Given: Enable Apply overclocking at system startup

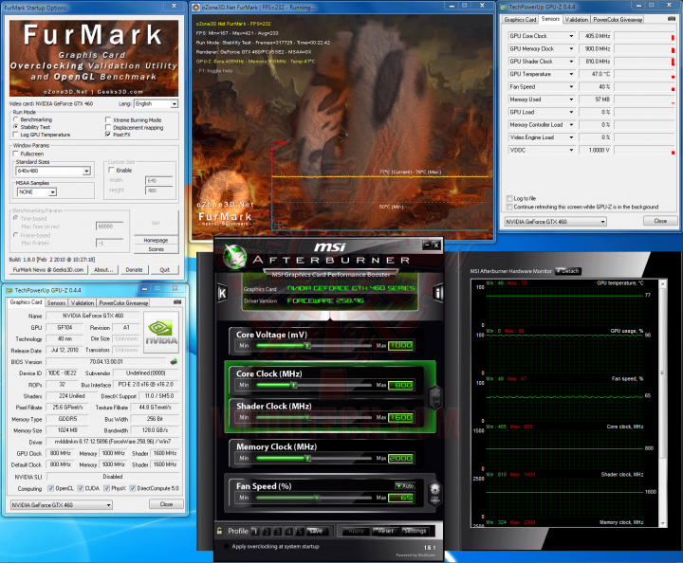Looking at the screenshot, I should [x=226, y=547].
